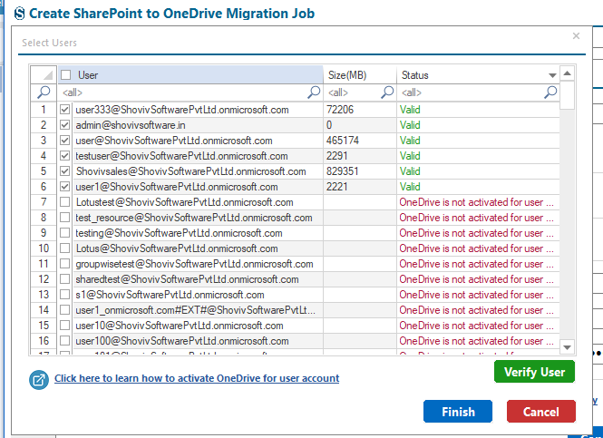Viewport: 603px width, 438px height.
Task: Check the Lotustest@ShovivSoftwarePvtLtd checkbox
Action: [65, 202]
